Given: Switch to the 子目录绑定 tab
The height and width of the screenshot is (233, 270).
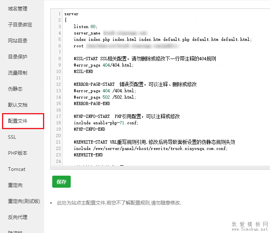Looking at the screenshot, I should click(20, 25).
